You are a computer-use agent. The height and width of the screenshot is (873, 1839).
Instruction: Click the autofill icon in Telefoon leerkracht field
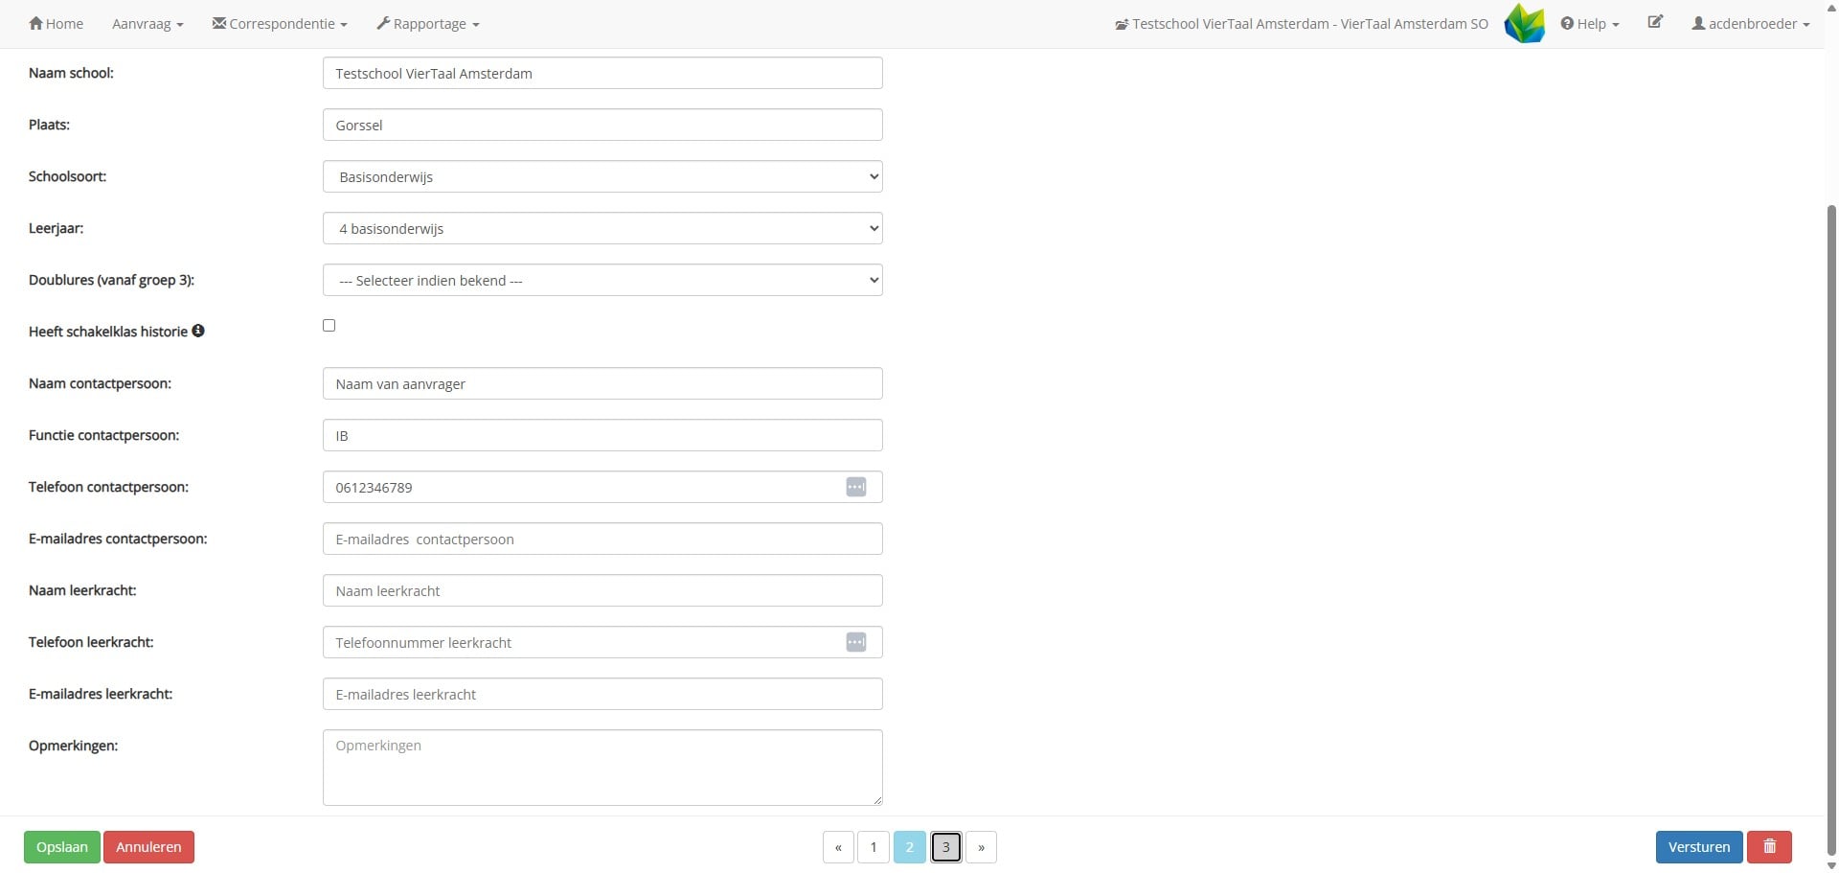pyautogui.click(x=856, y=642)
